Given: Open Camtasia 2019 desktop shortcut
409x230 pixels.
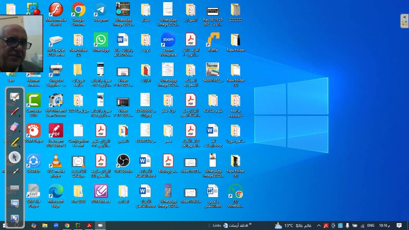Looking at the screenshot, I should point(33,105).
